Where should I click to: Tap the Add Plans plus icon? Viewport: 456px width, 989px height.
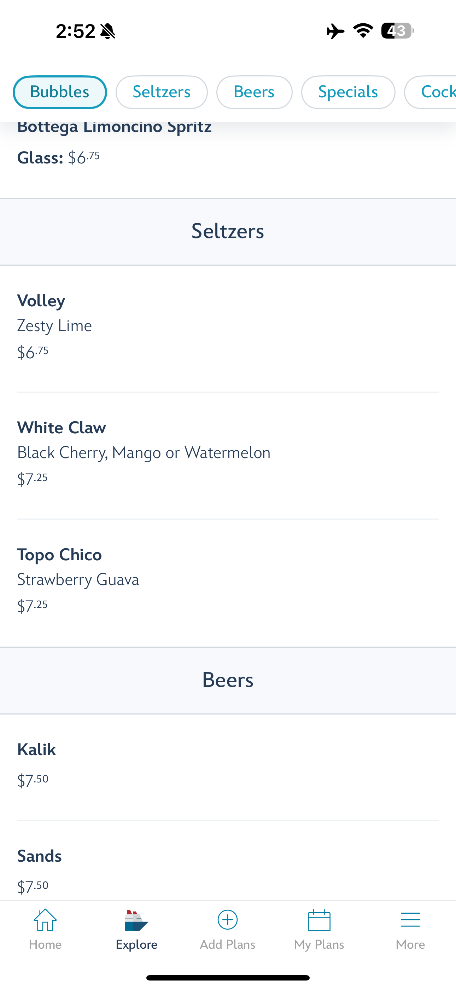228,920
